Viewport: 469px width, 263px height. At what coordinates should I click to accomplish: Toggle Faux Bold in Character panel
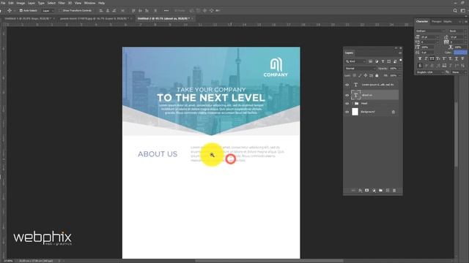click(x=420, y=58)
